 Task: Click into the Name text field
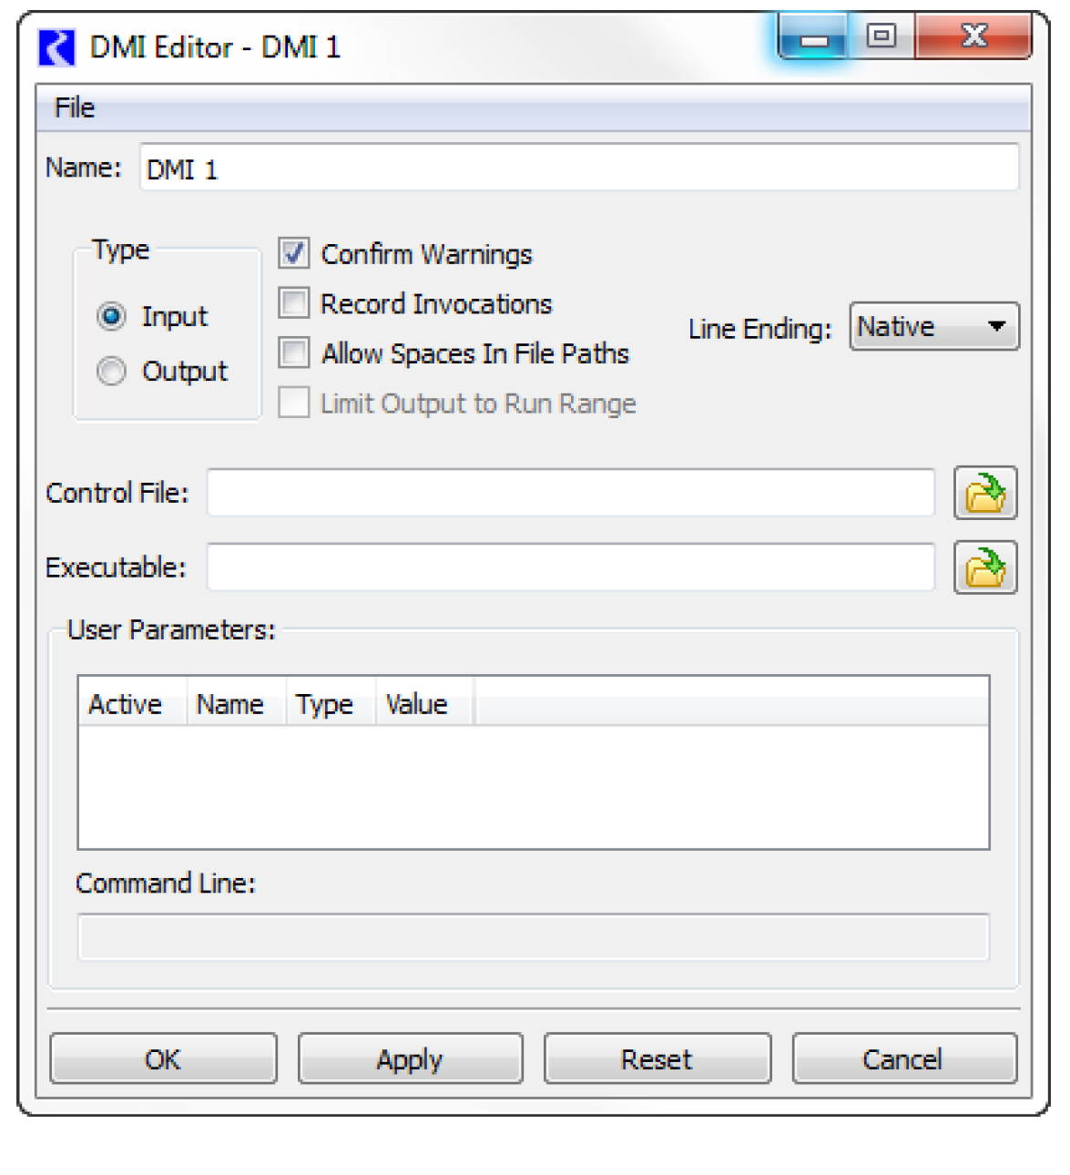coord(578,169)
